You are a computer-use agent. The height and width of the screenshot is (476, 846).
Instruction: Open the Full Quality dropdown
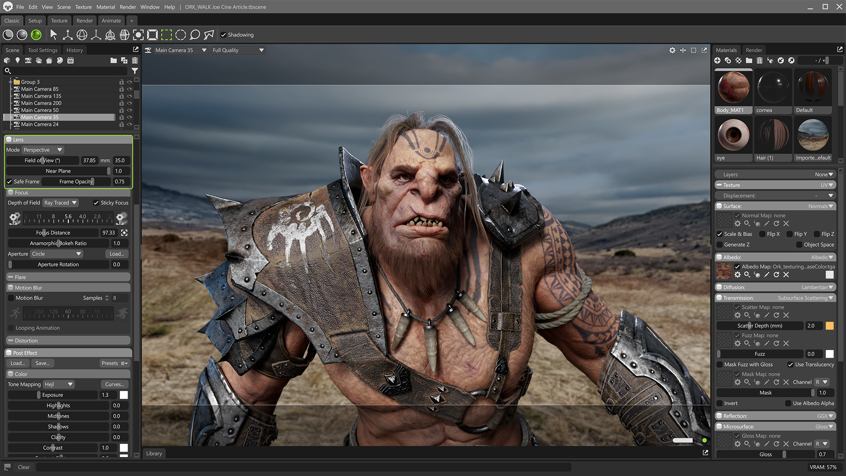click(x=238, y=50)
